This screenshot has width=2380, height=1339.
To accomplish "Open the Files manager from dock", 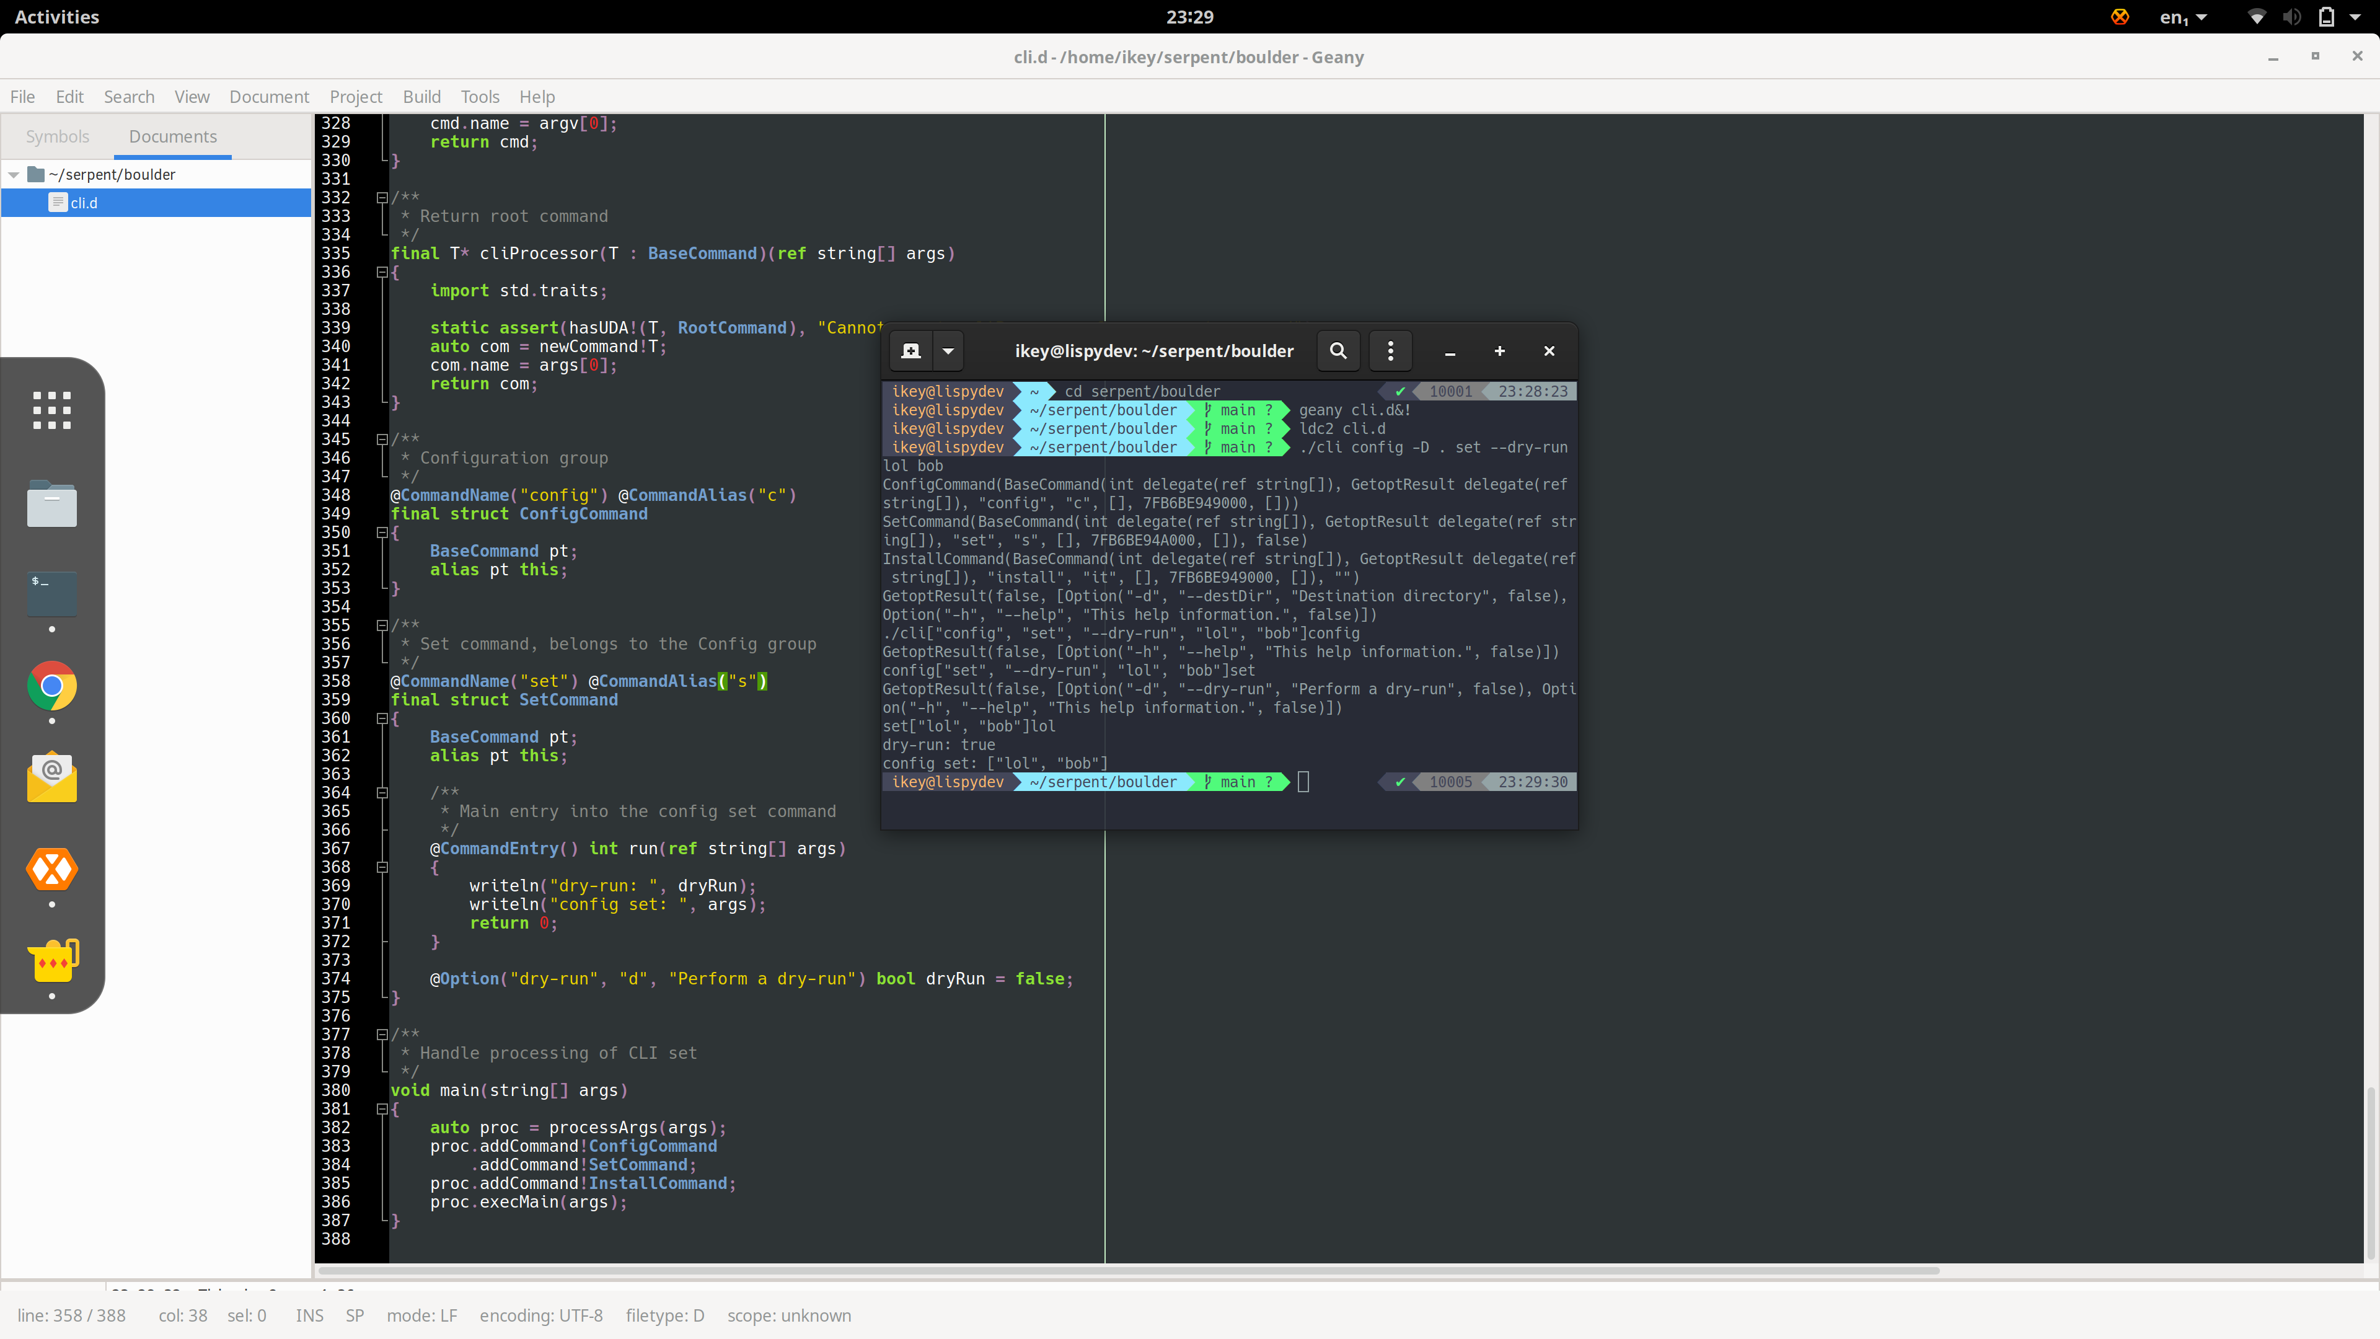I will pyautogui.click(x=51, y=503).
